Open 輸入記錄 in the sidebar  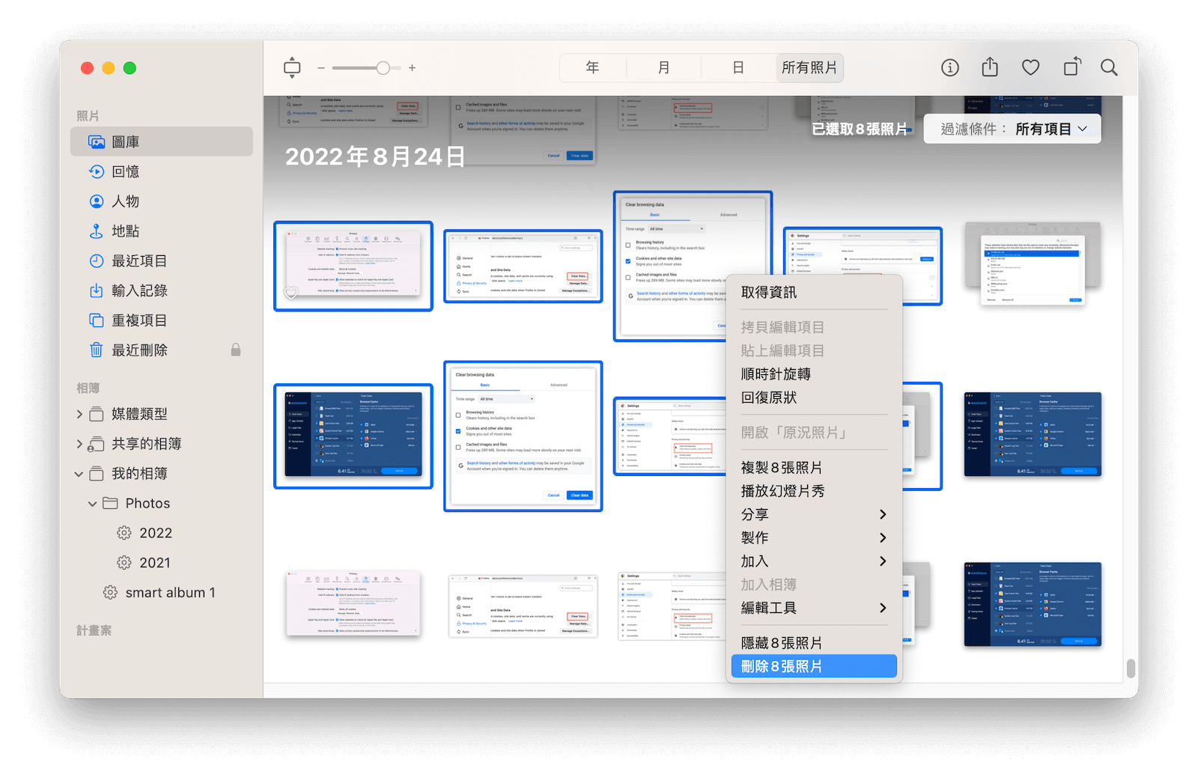point(162,290)
